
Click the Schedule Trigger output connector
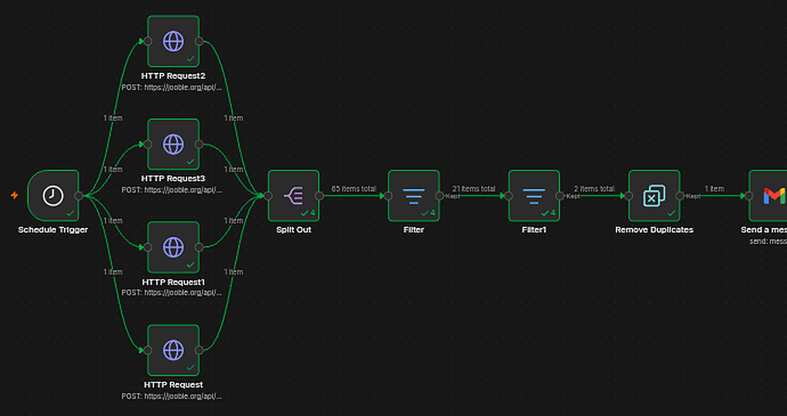79,196
